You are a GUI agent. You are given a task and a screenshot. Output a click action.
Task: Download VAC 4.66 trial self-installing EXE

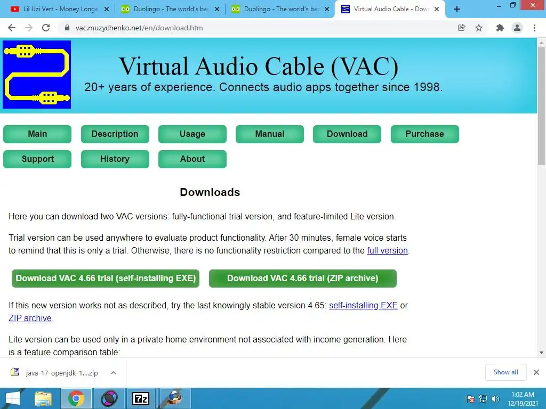[x=106, y=278]
